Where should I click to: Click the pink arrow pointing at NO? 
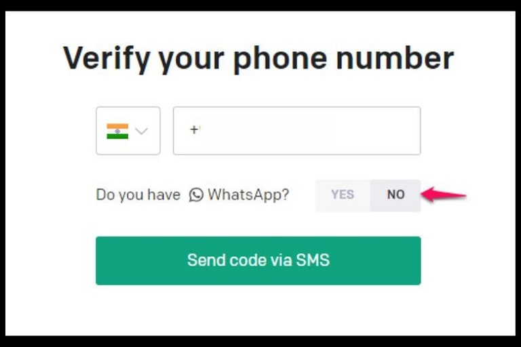coord(444,195)
